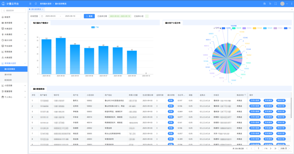294x154 pixels.
Task: Toggle the 户数 legend in the bar chart
Action: coord(95,27)
